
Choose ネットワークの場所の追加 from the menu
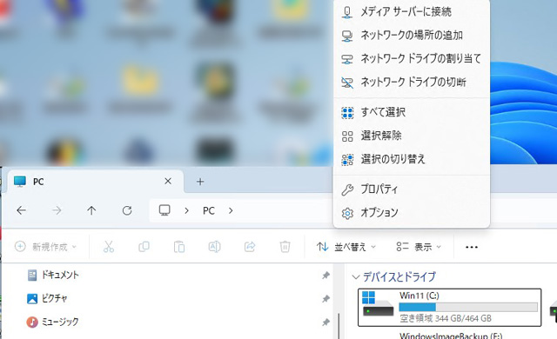[x=412, y=35]
